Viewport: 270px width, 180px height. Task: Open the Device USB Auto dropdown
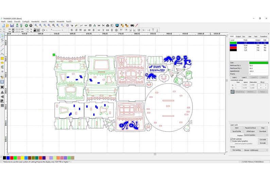click(256, 150)
